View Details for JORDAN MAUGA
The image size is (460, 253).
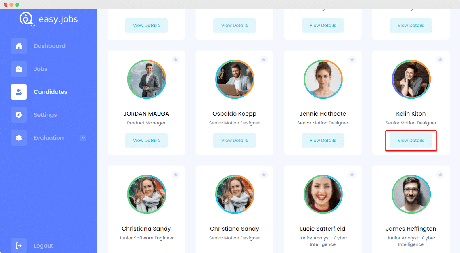click(146, 141)
